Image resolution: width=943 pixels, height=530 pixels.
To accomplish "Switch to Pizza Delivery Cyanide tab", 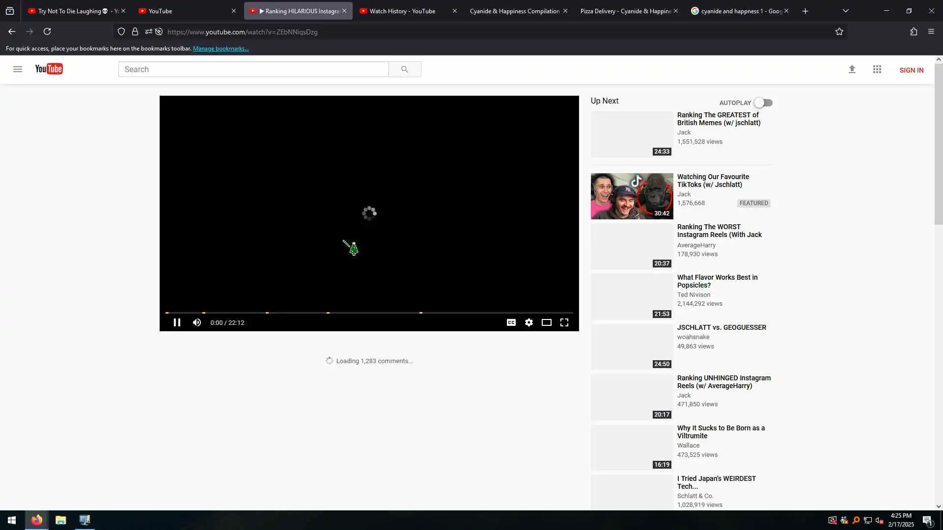I will tap(625, 11).
